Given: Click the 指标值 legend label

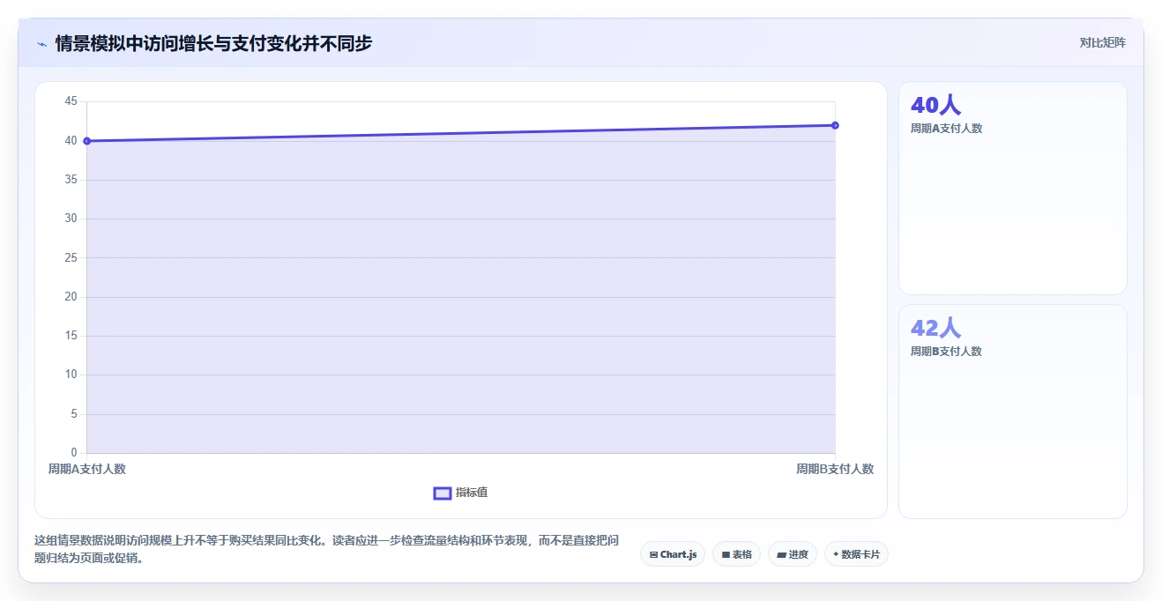Looking at the screenshot, I should coord(472,493).
